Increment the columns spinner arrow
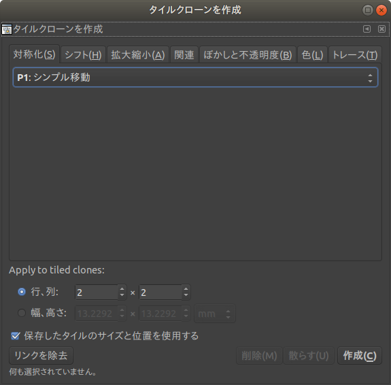Image resolution: width=391 pixels, height=385 pixels. point(186,289)
